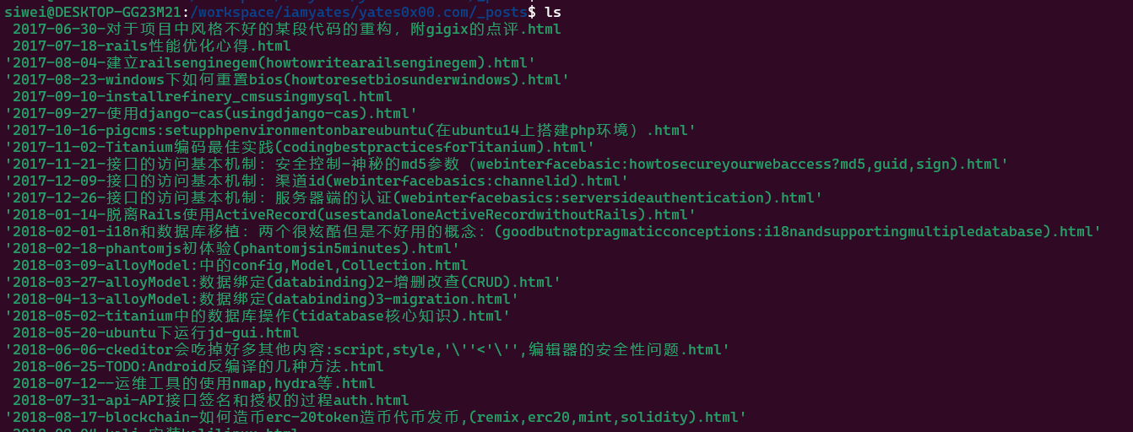Select the 2018-08-17 blockchain erc-20token file
The height and width of the screenshot is (432, 1133).
tap(376, 417)
